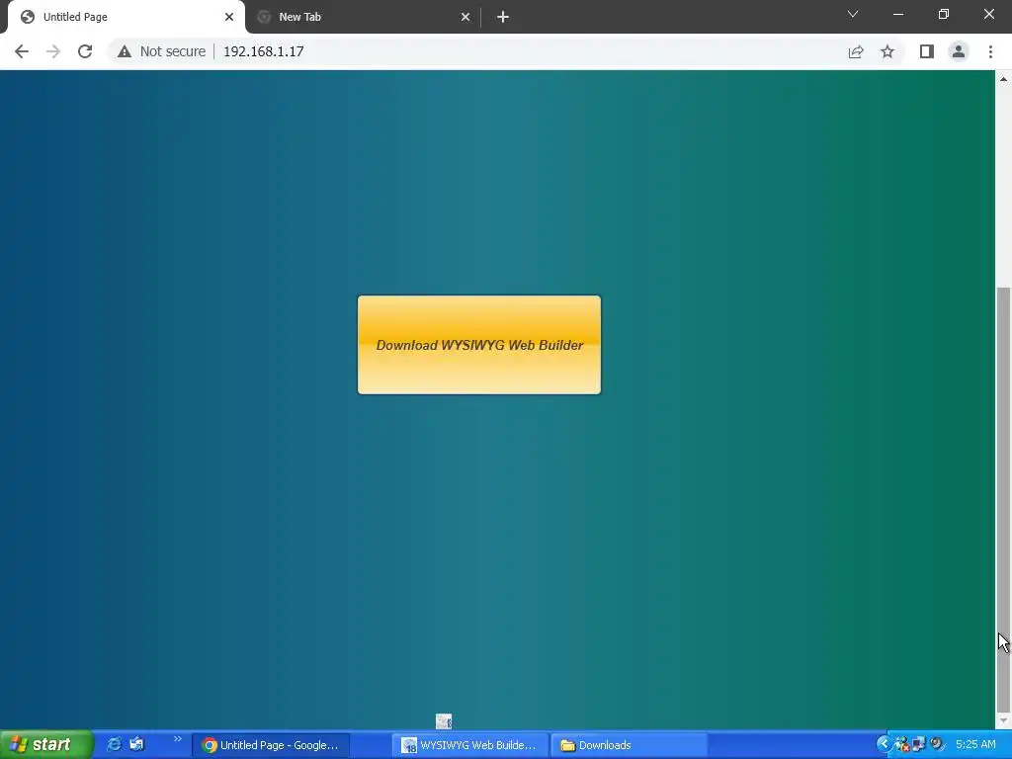
Task: Click the forward navigation arrow
Action: [x=53, y=51]
